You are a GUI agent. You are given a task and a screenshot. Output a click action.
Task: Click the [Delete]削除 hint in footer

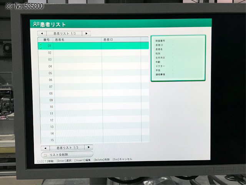(x=101, y=160)
